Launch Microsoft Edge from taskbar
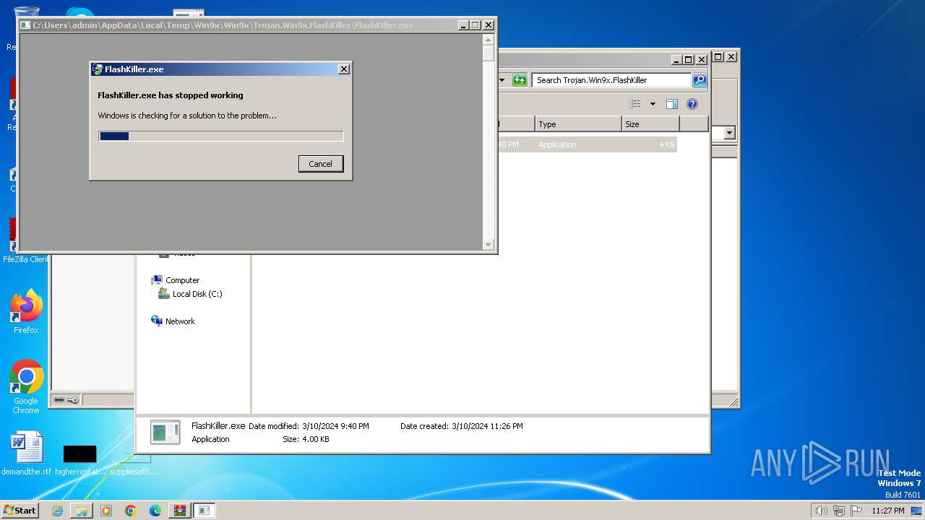This screenshot has width=925, height=520. (155, 511)
